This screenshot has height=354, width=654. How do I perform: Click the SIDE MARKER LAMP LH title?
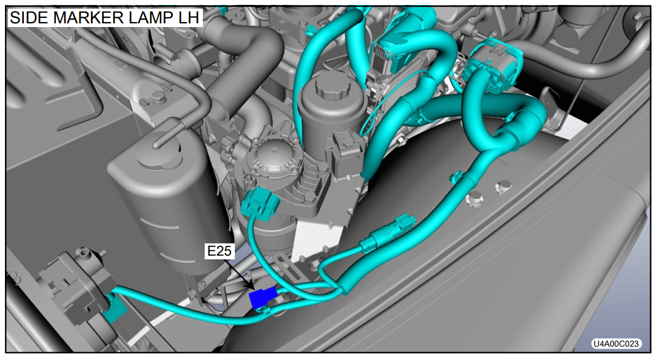(104, 18)
